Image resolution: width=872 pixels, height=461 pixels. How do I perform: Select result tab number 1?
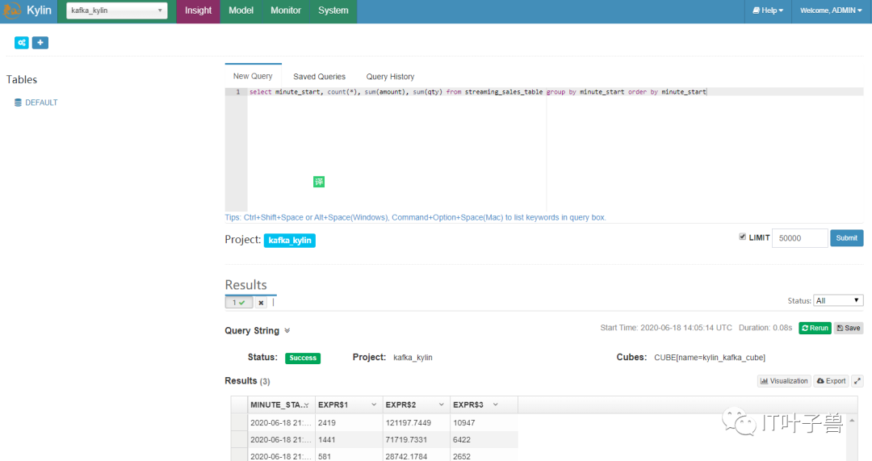238,303
